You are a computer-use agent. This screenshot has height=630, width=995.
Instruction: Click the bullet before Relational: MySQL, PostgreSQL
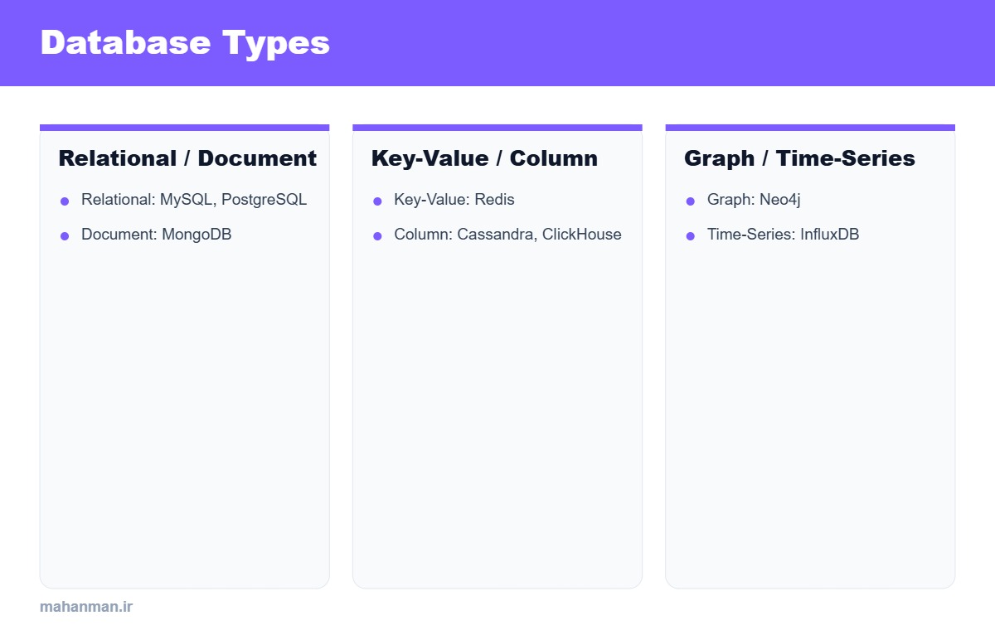(65, 201)
